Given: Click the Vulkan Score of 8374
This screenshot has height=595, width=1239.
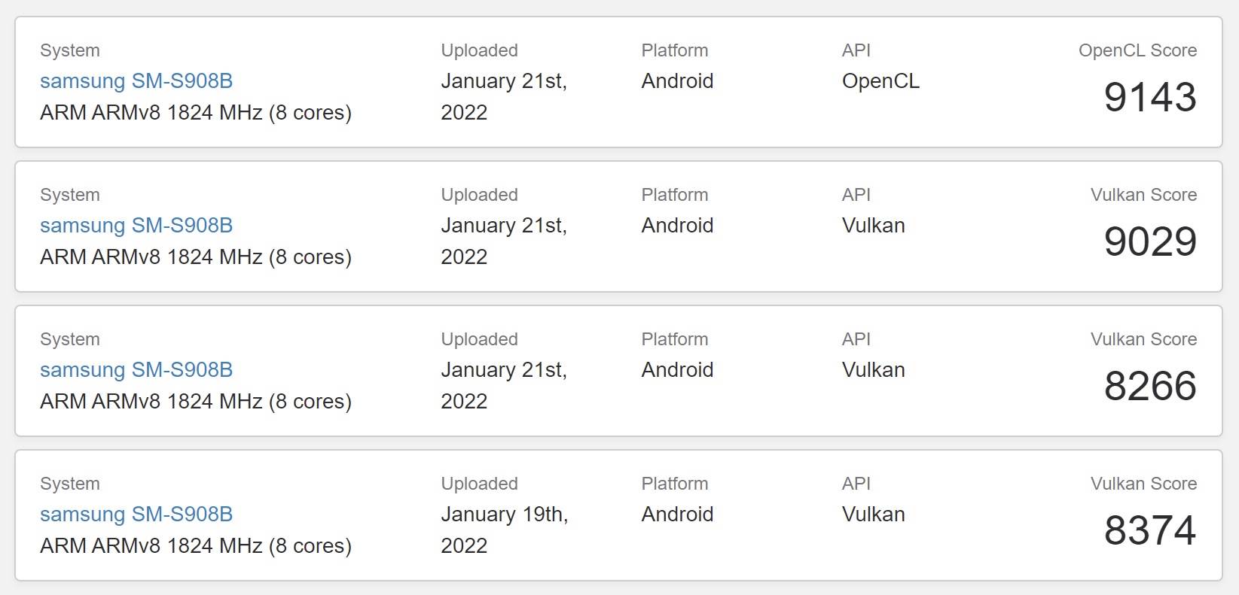Looking at the screenshot, I should point(1149,530).
